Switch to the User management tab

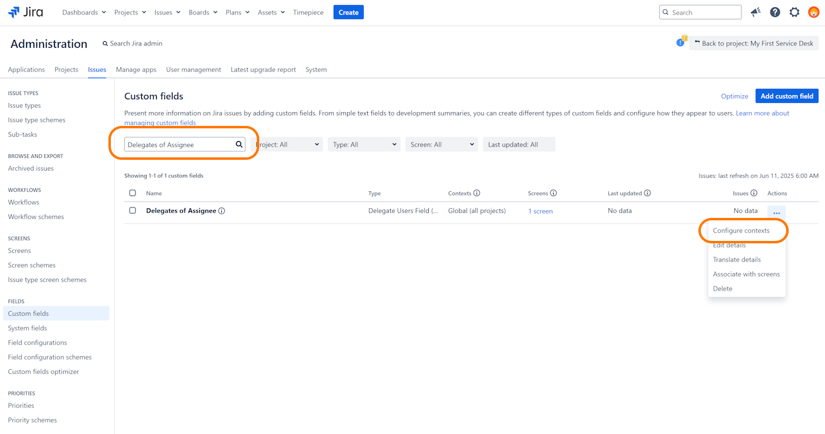point(193,70)
